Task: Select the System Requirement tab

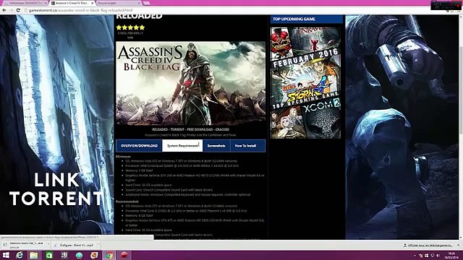Action: [x=182, y=146]
